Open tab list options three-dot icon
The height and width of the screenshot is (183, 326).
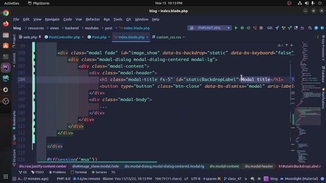pos(318,37)
